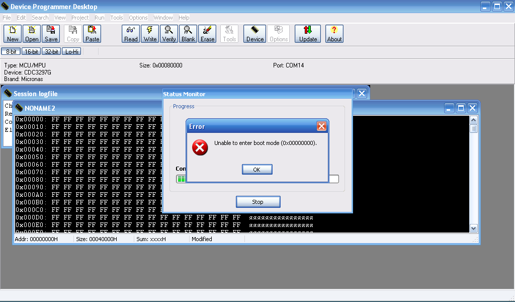Save the buffer with the Save icon
515x302 pixels.
click(x=51, y=34)
